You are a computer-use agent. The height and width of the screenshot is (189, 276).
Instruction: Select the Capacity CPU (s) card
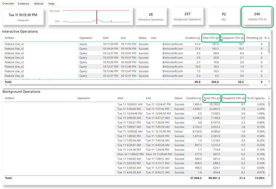click(x=257, y=16)
